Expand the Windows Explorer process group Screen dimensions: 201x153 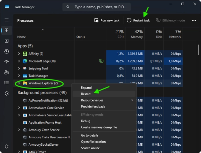click(19, 83)
